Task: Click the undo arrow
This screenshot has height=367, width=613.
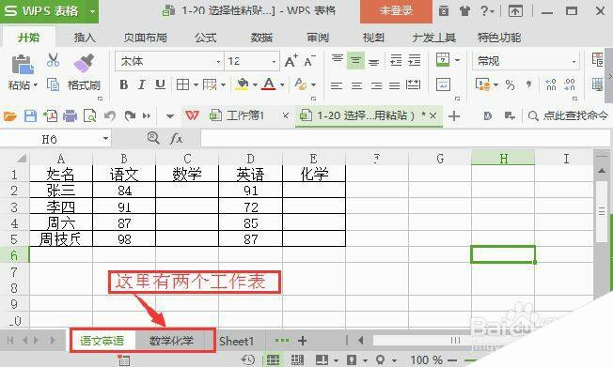Action: point(110,116)
